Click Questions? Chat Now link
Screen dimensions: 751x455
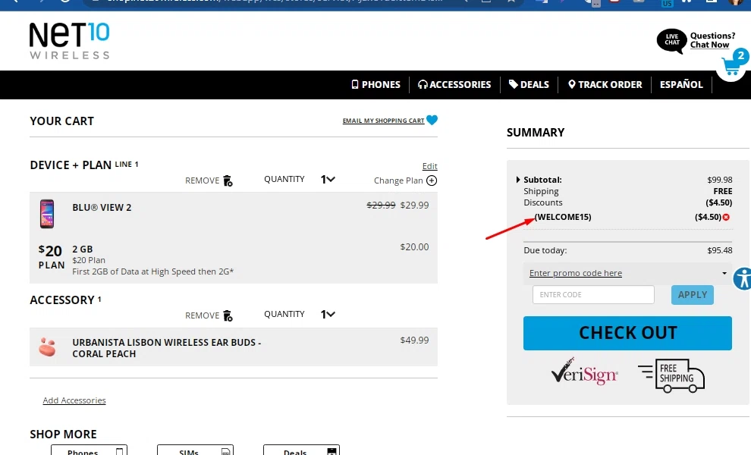712,40
